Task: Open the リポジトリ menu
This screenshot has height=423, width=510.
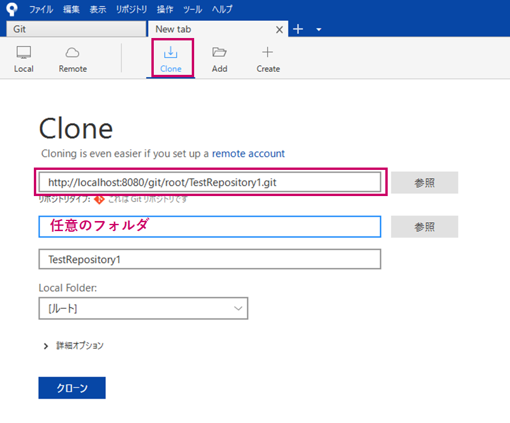Action: 131,9
